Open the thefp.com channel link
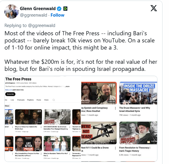This screenshot has width=169, height=164. (x=9, y=90)
